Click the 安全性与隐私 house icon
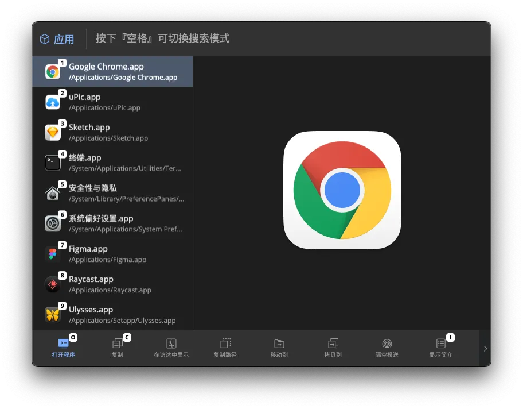The width and height of the screenshot is (523, 409). point(53,193)
